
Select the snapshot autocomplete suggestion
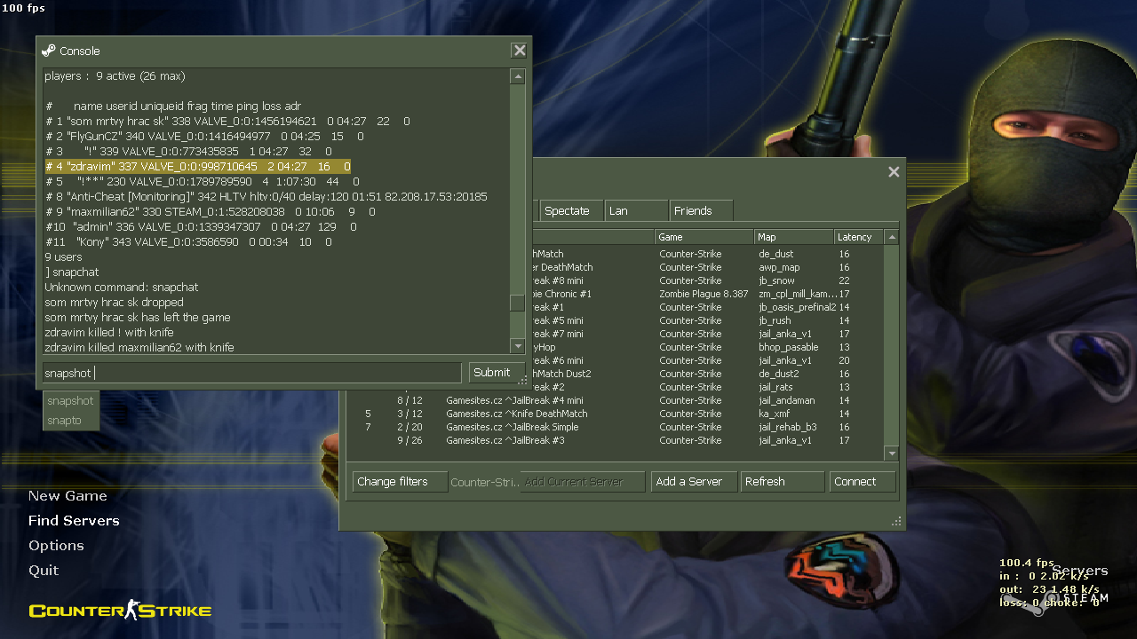70,401
